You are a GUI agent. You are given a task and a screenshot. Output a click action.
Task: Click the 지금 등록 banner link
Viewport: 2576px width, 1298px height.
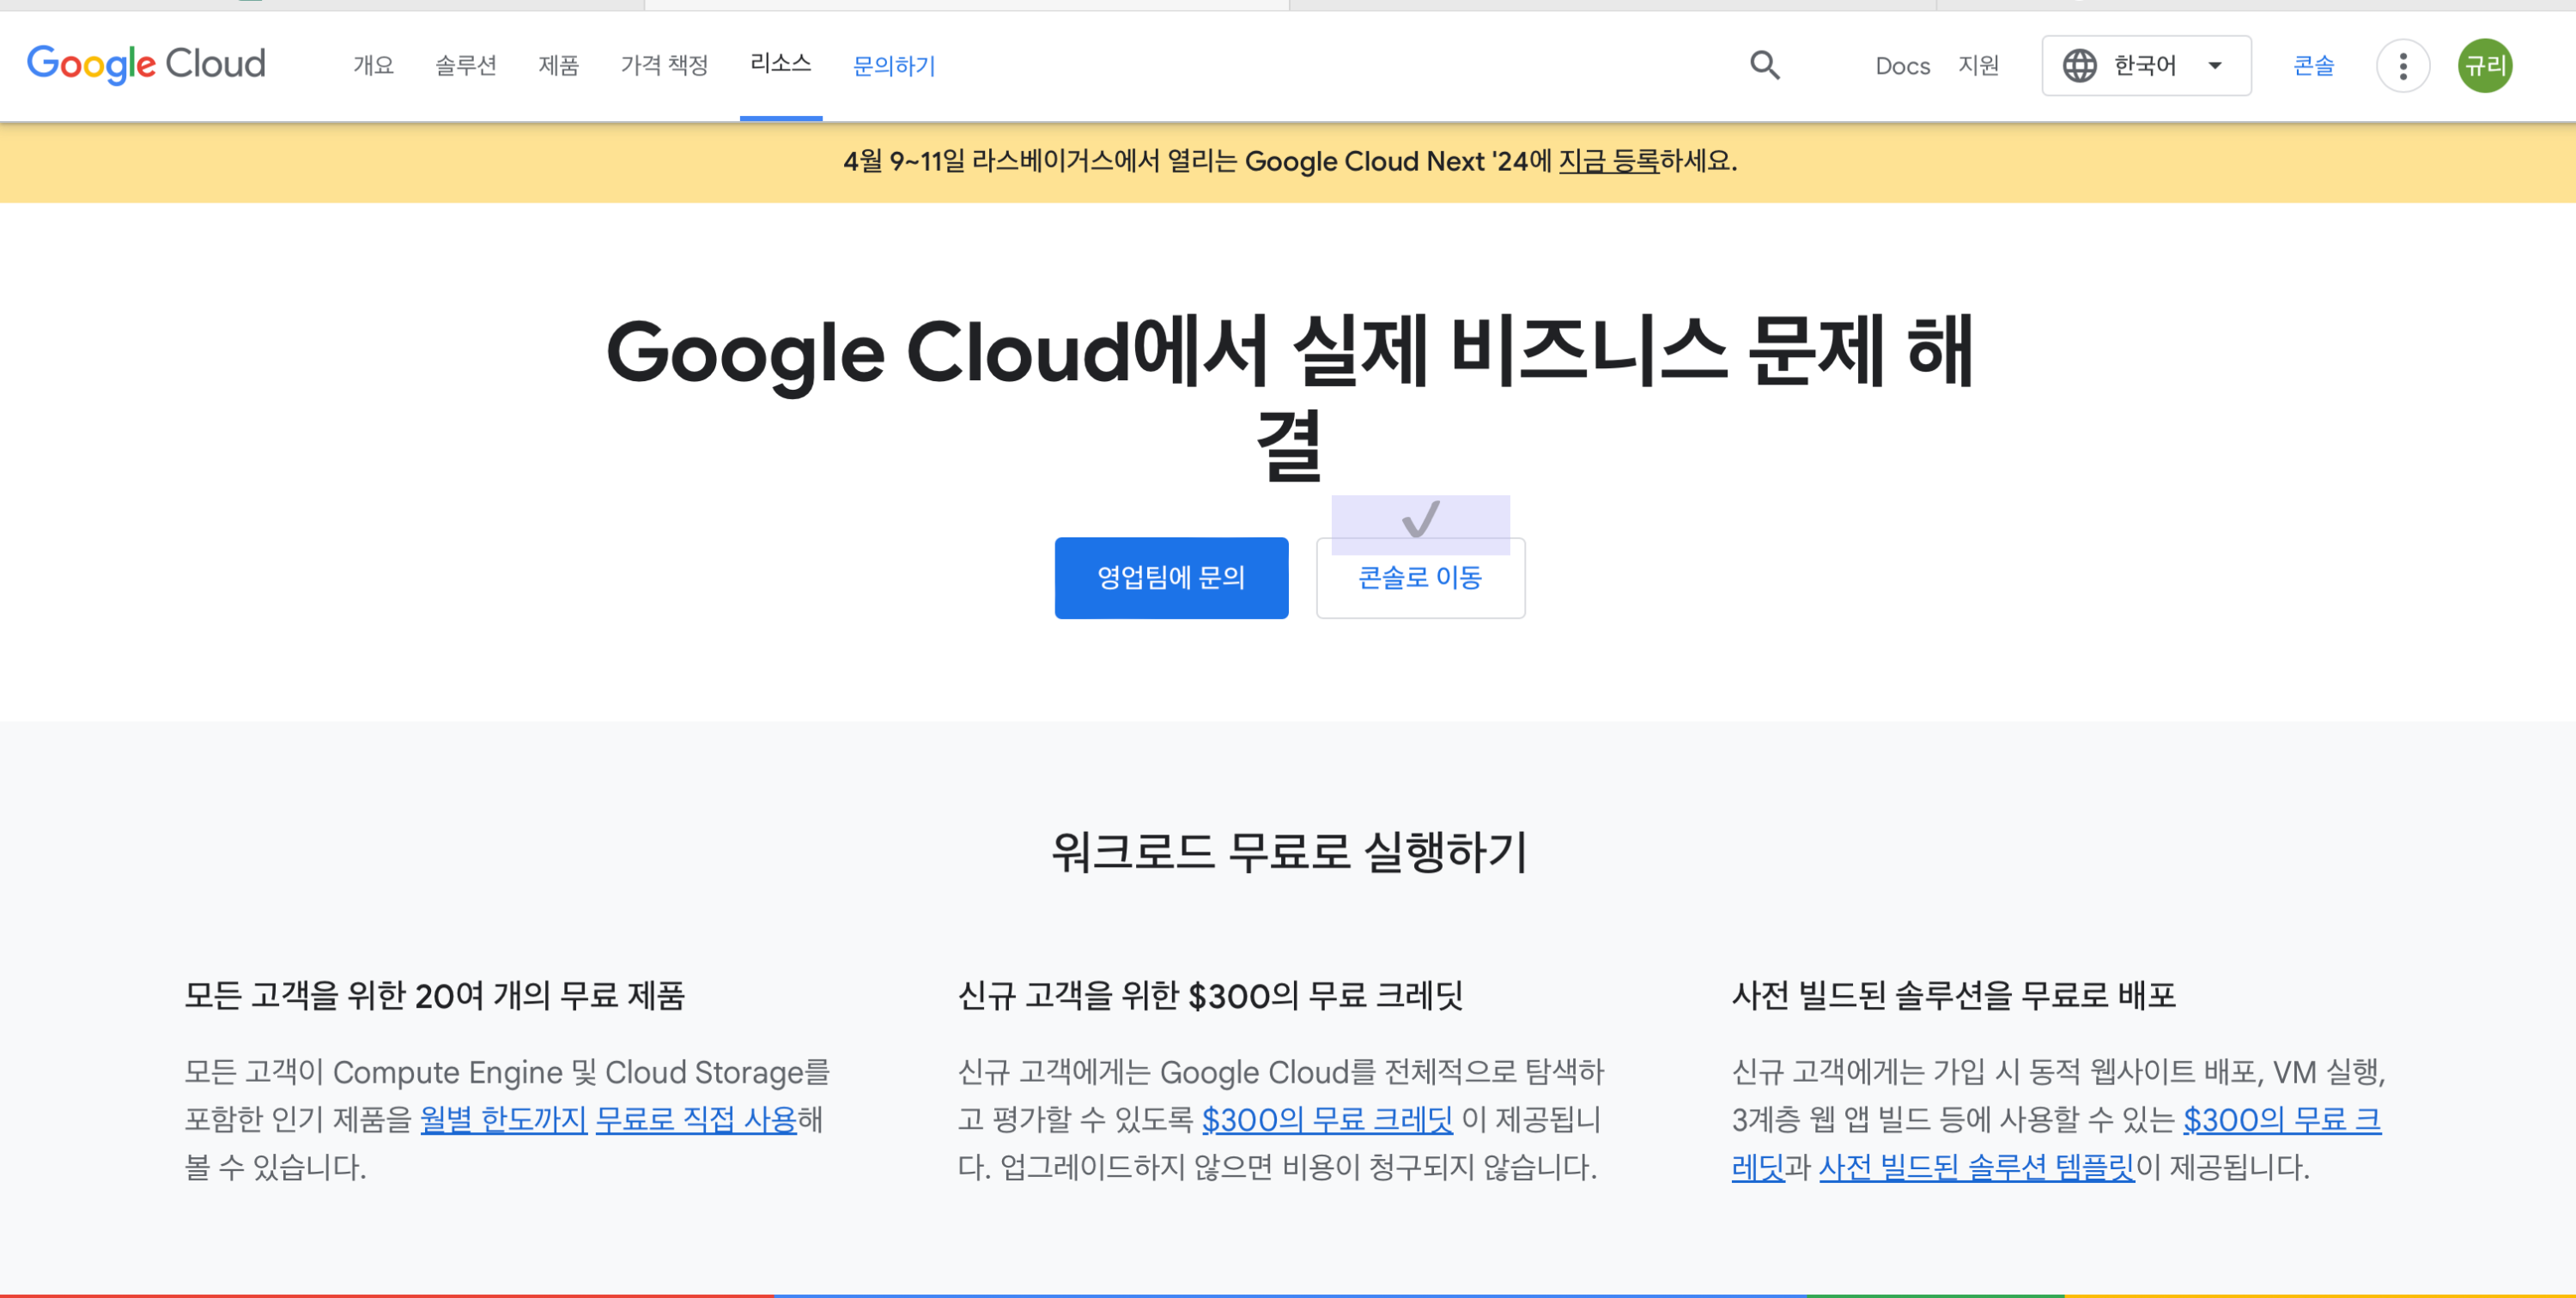[1608, 161]
